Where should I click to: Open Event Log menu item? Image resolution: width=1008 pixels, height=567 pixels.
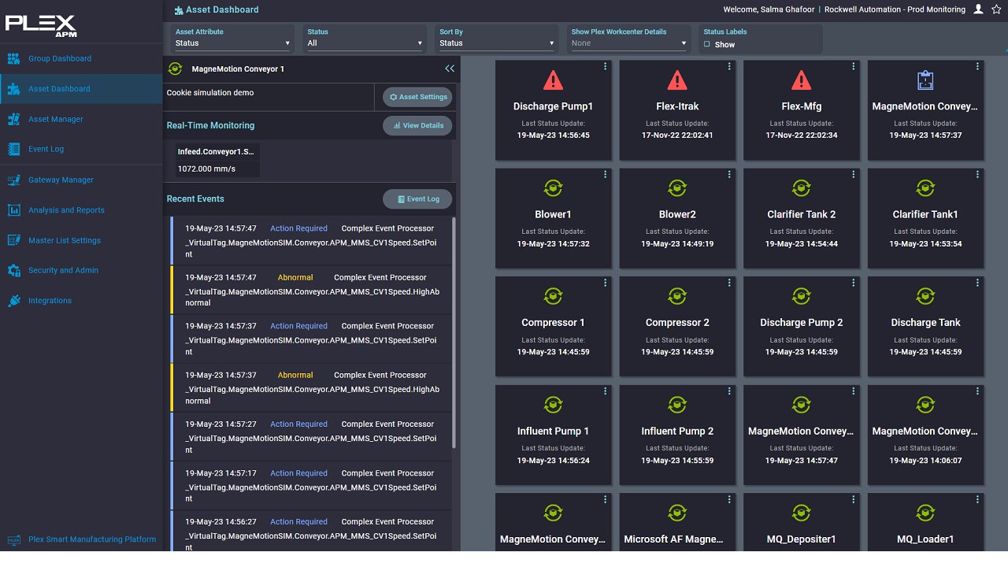pyautogui.click(x=46, y=149)
